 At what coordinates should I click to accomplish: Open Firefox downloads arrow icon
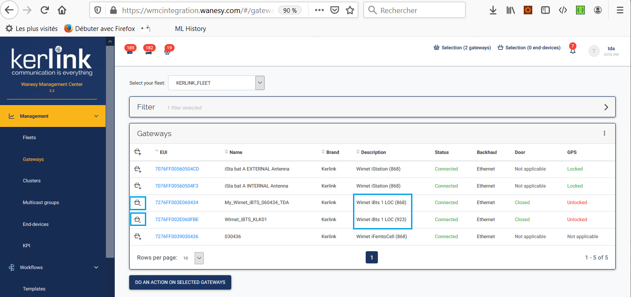(493, 10)
